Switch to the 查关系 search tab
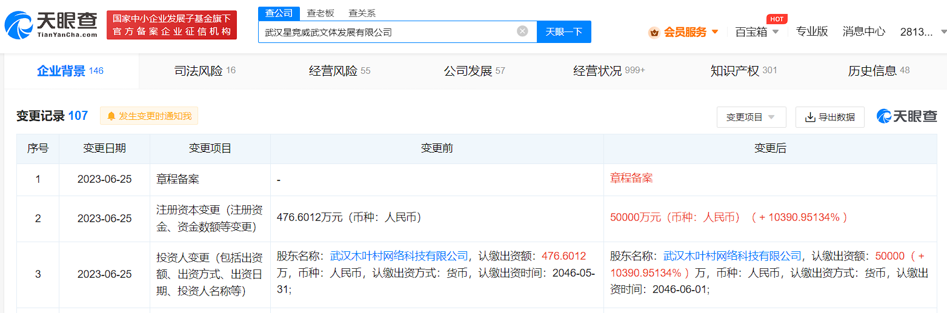 click(362, 13)
